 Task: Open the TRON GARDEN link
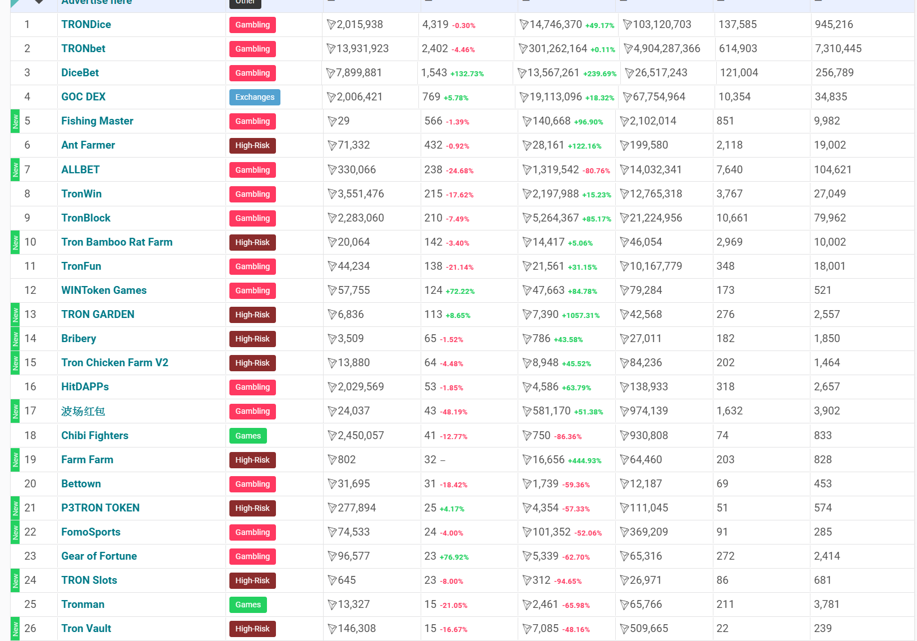(98, 314)
